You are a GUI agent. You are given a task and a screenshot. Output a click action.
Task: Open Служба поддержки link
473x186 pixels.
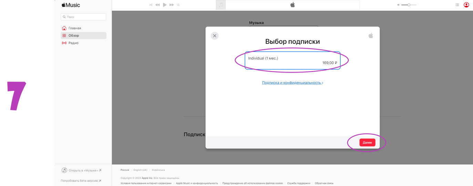coord(299,183)
